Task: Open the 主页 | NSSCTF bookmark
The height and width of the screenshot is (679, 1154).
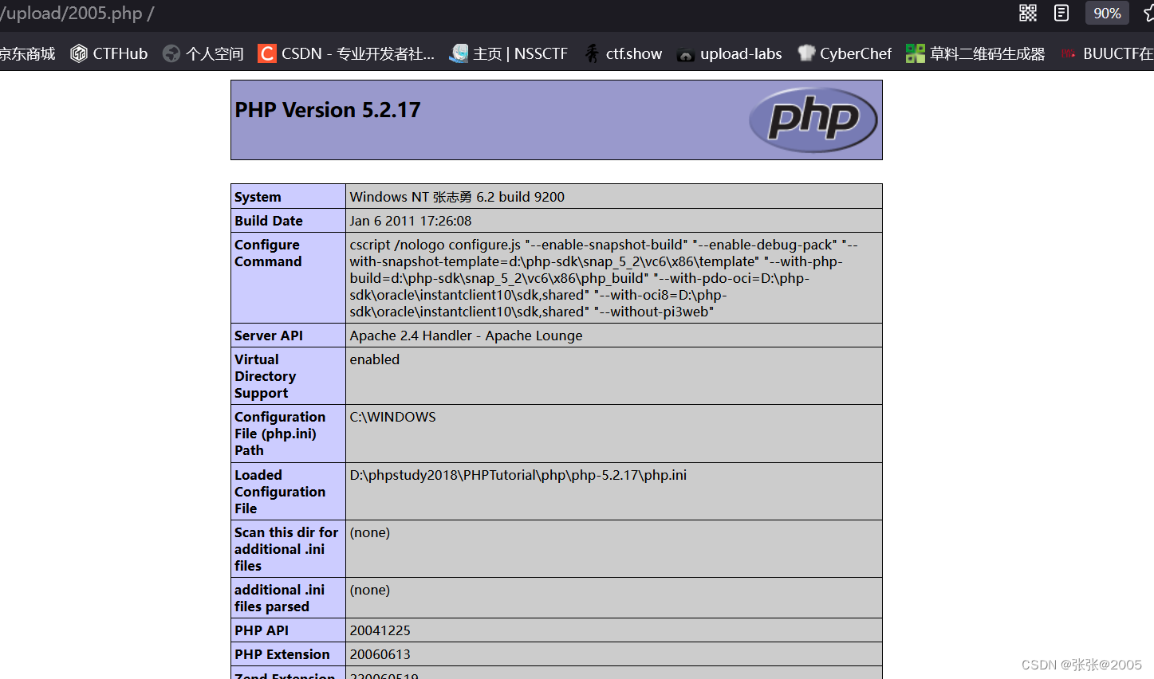Action: (509, 53)
